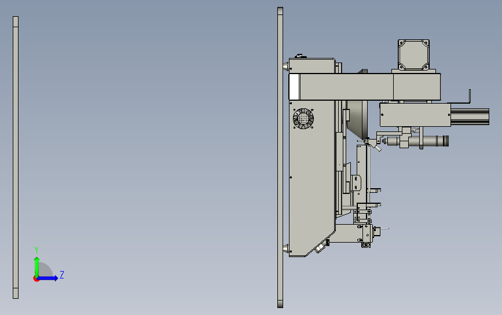The height and width of the screenshot is (315, 502).
Task: Select the square stepper motor on top
Action: [x=413, y=54]
